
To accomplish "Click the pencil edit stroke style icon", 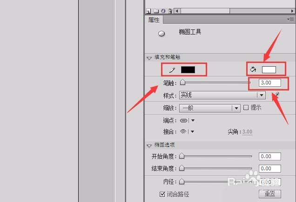I will 277,94.
